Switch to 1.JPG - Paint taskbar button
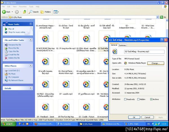The height and width of the screenshot is (132, 169). point(134,124)
